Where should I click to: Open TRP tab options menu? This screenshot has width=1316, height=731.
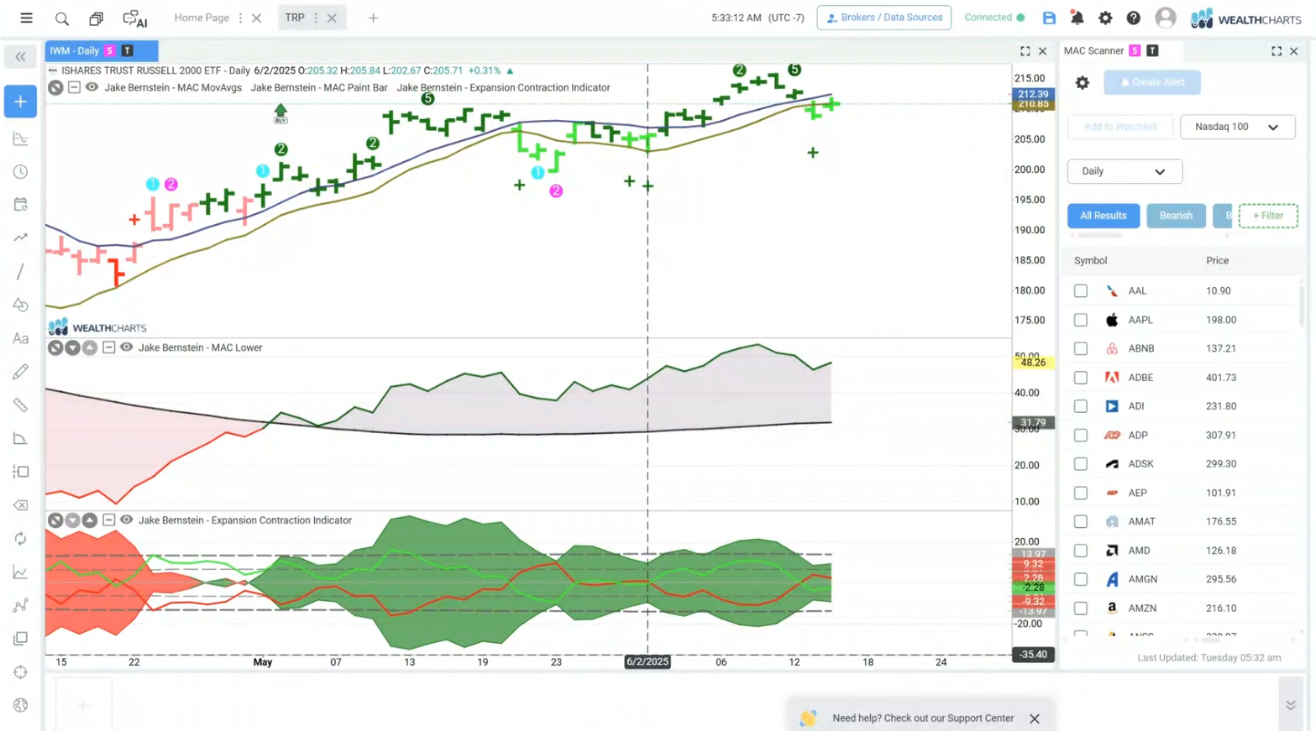pos(316,18)
